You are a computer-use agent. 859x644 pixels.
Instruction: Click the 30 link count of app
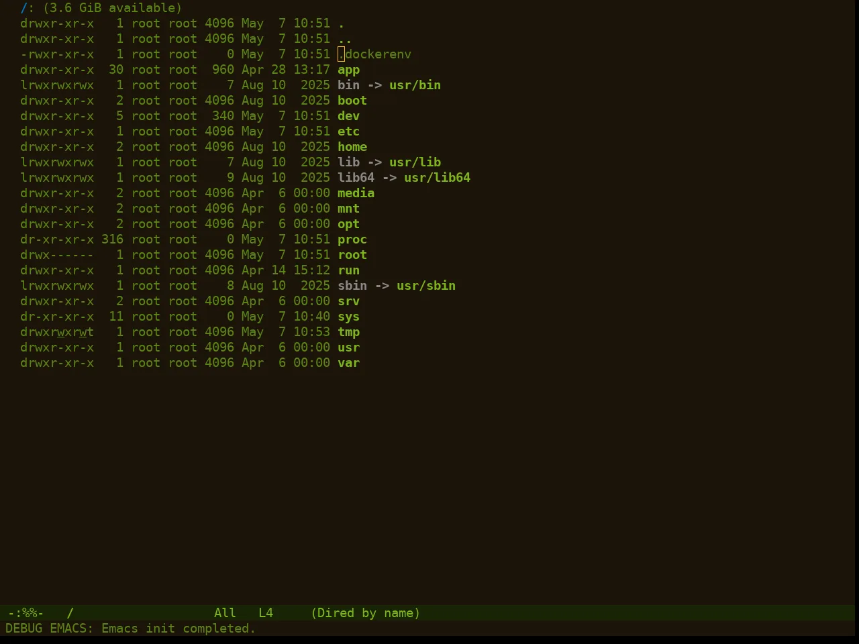pos(116,70)
